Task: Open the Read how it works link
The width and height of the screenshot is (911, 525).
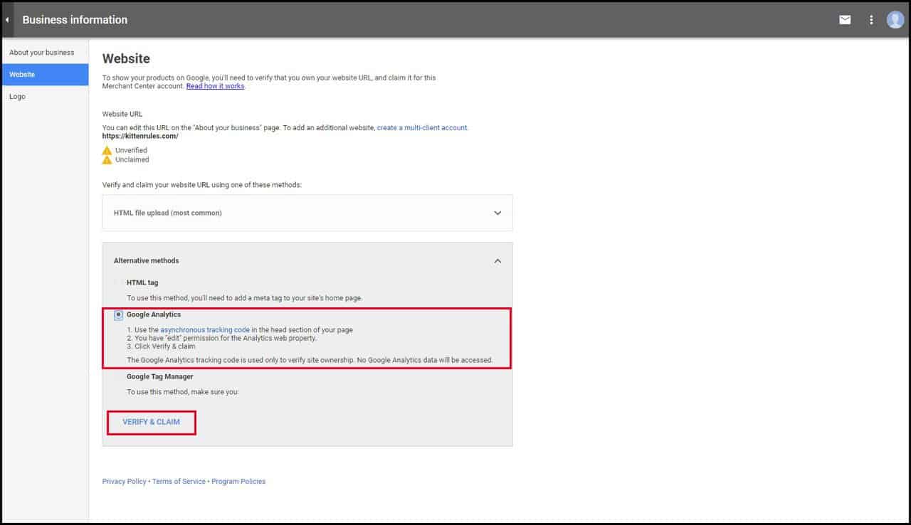Action: pyautogui.click(x=215, y=86)
